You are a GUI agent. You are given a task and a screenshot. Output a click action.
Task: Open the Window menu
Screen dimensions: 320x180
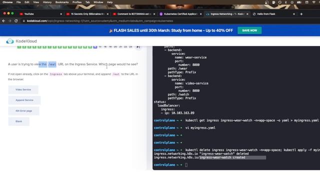98,2
